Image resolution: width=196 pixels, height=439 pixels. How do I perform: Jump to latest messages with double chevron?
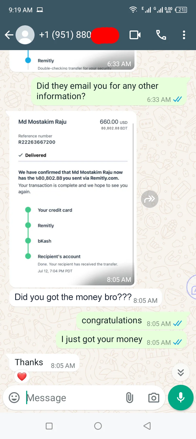click(x=181, y=372)
